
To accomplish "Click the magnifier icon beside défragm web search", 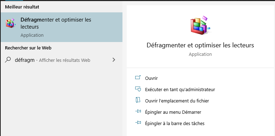I will (8, 60).
